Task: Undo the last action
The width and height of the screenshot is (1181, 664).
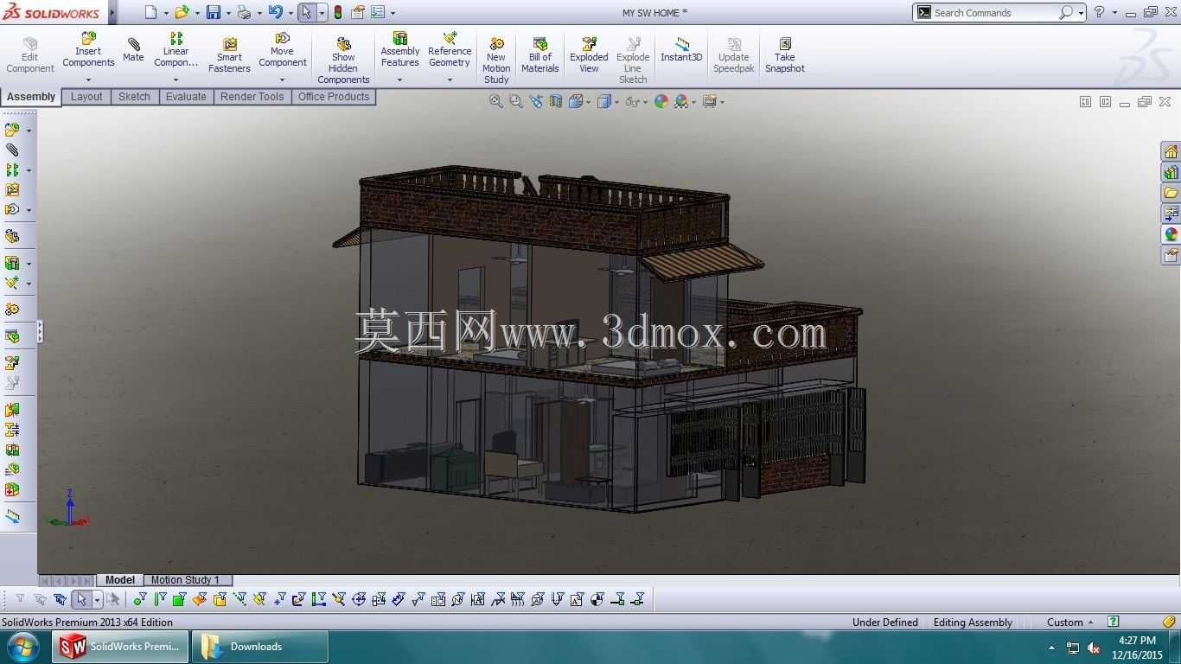Action: [x=276, y=12]
